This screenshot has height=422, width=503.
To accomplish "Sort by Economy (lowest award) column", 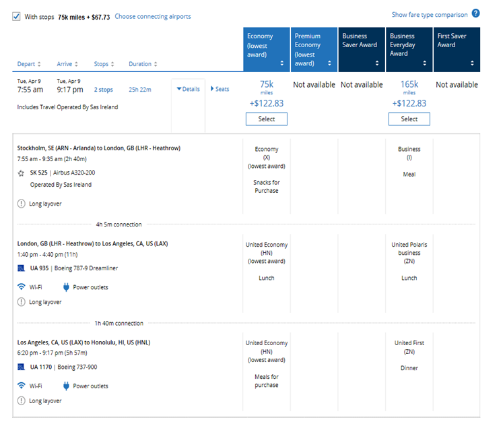I will [x=267, y=49].
